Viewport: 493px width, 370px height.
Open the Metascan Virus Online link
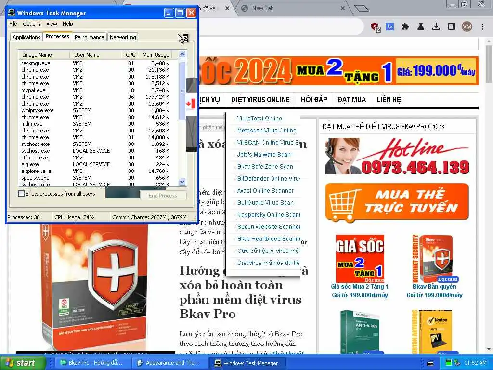tap(267, 130)
